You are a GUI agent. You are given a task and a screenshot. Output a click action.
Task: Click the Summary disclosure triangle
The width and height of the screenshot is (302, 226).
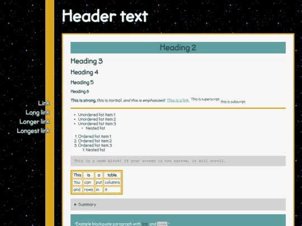click(75, 204)
